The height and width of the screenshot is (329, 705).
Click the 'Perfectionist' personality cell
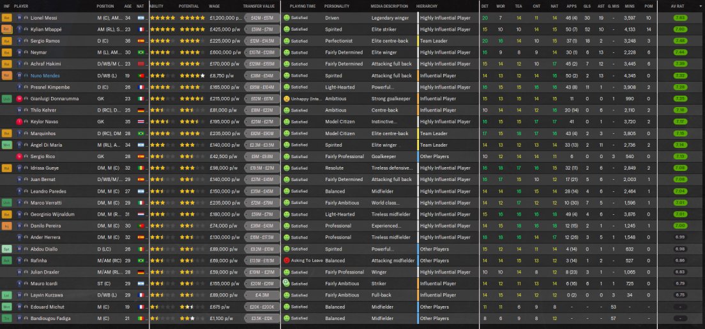[338, 41]
